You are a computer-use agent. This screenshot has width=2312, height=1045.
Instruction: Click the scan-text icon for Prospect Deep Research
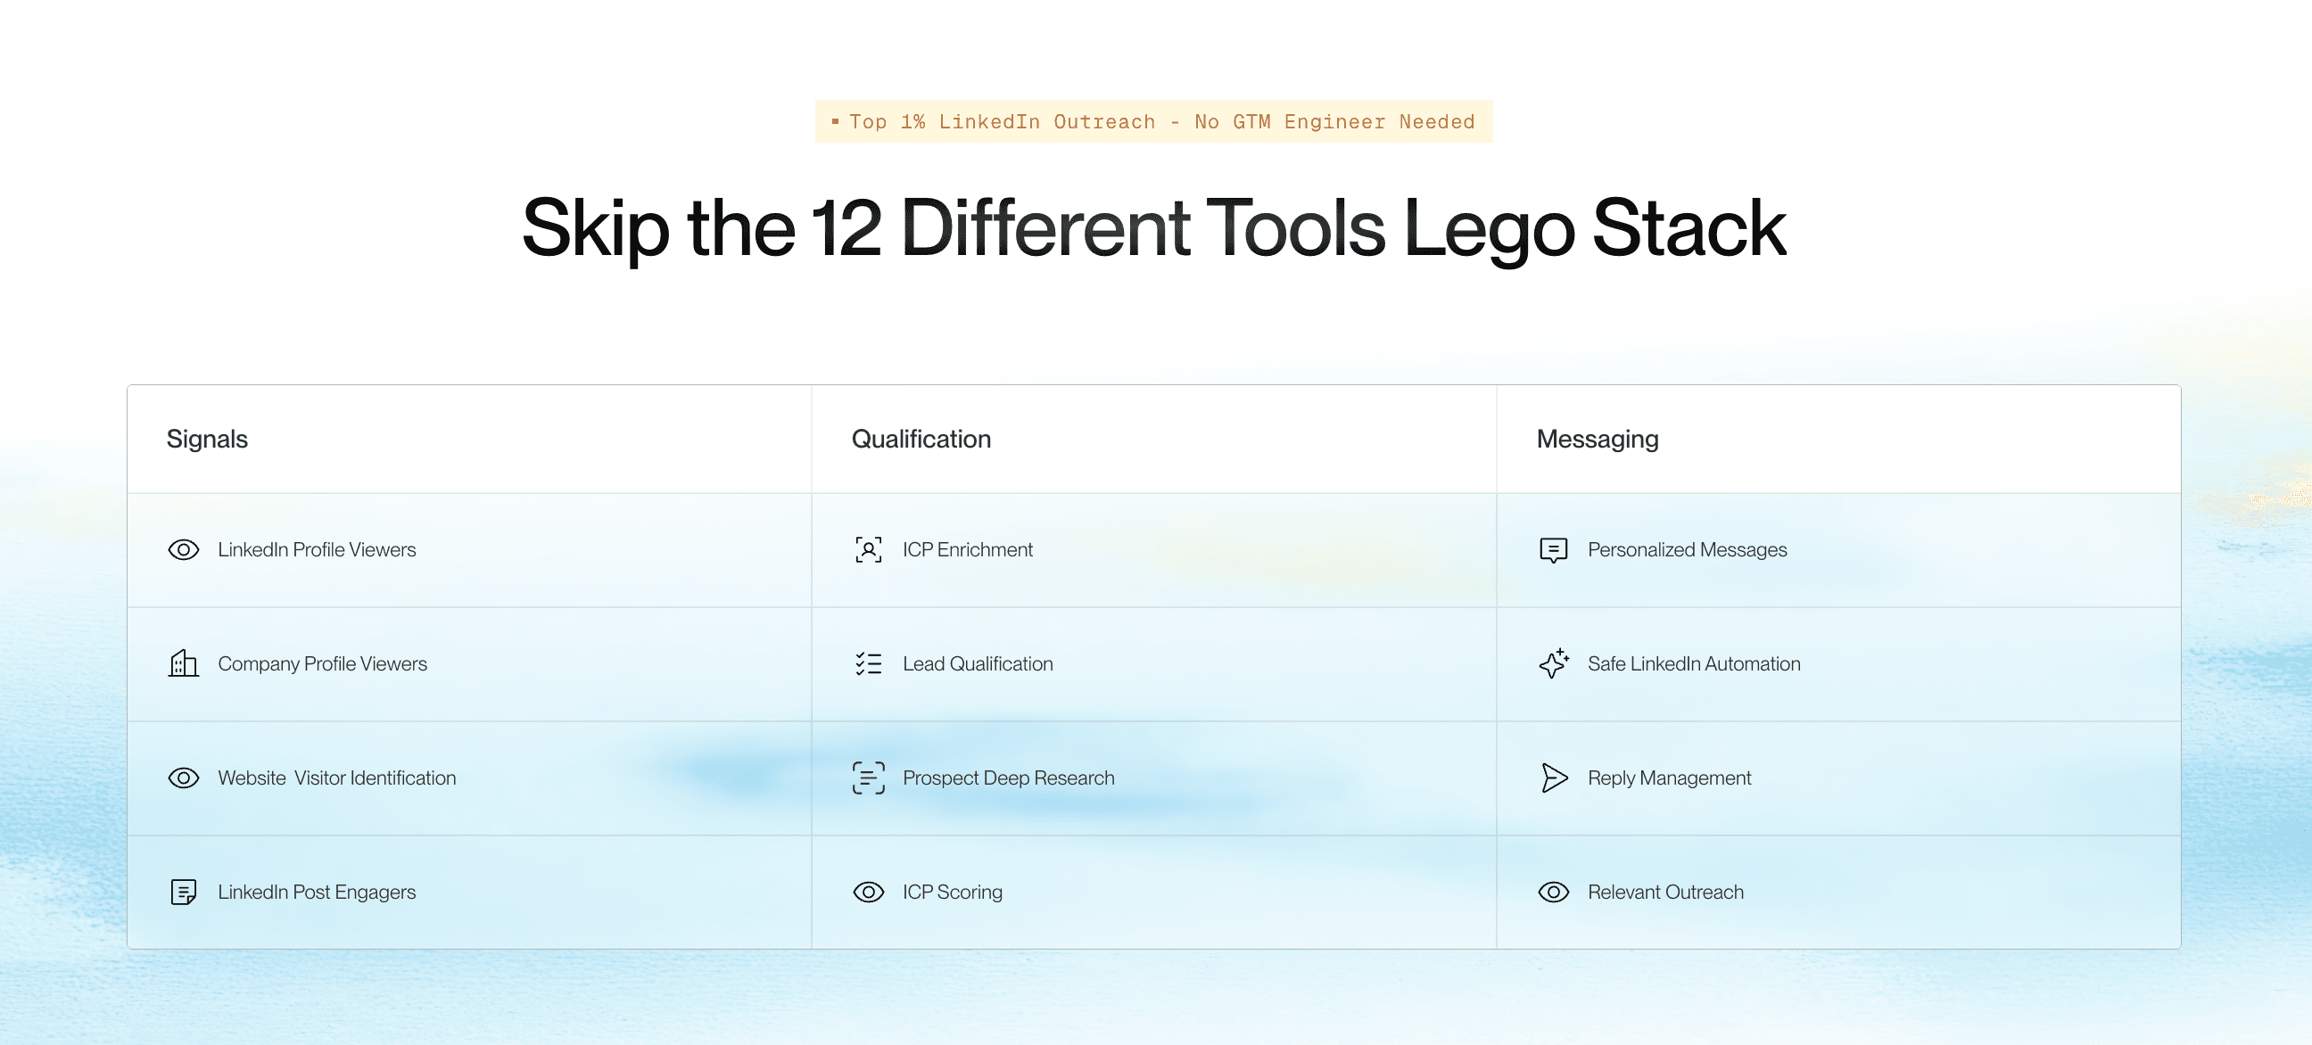(868, 778)
